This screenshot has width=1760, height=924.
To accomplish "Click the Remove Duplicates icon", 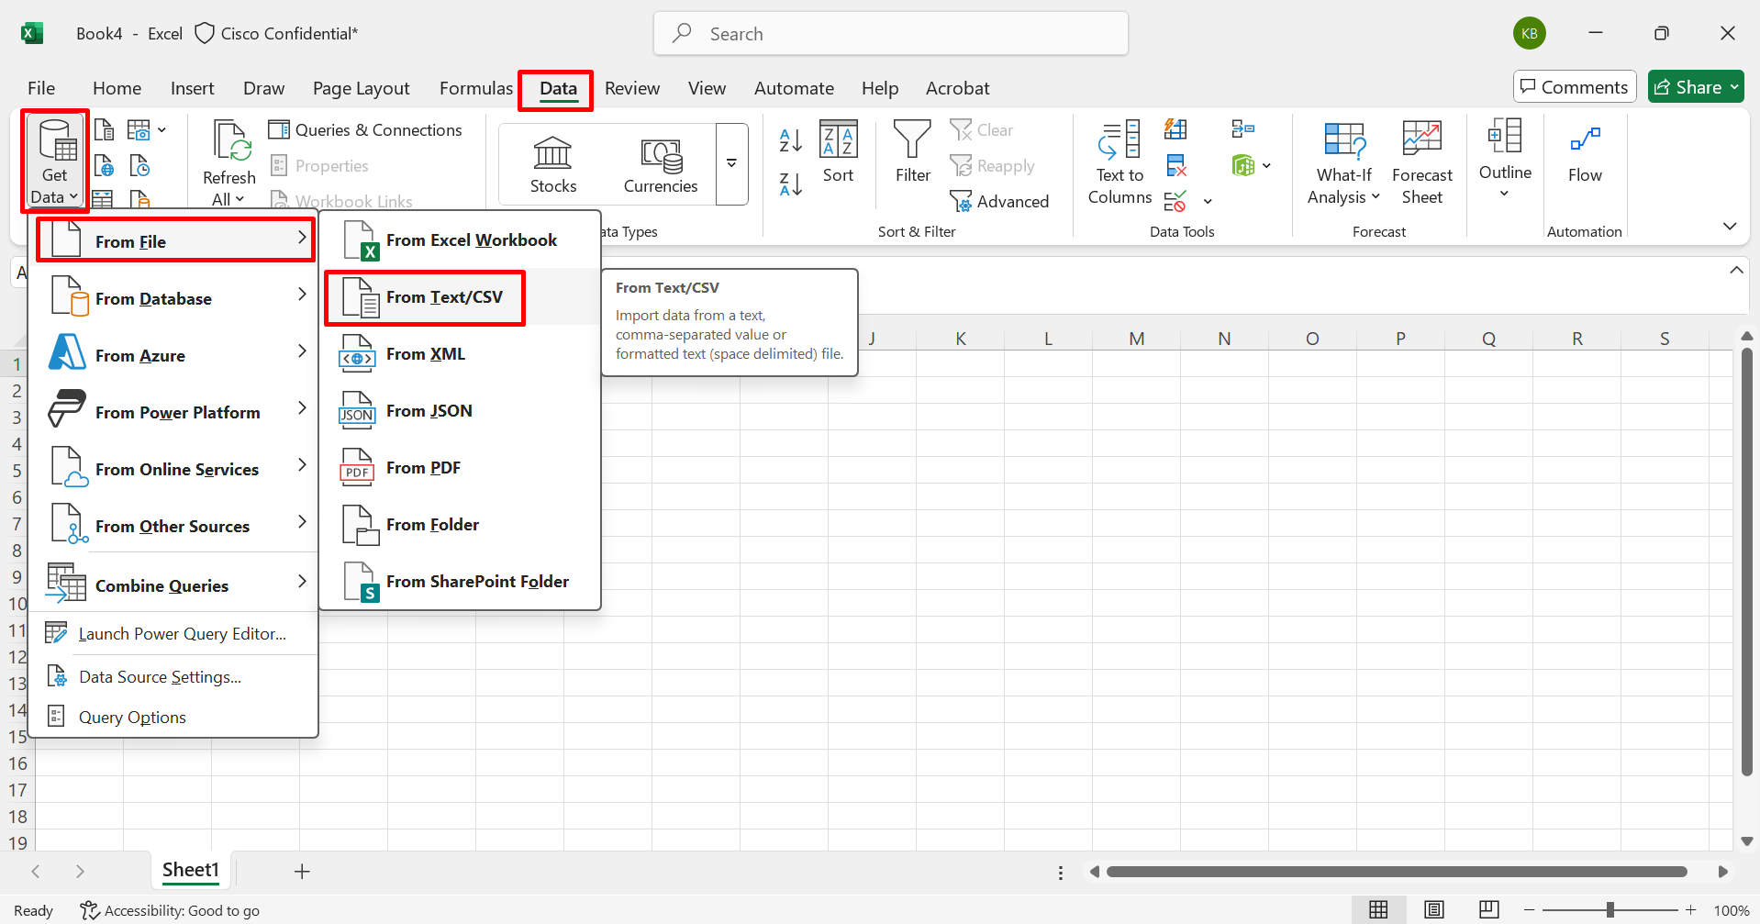I will pos(1175,166).
